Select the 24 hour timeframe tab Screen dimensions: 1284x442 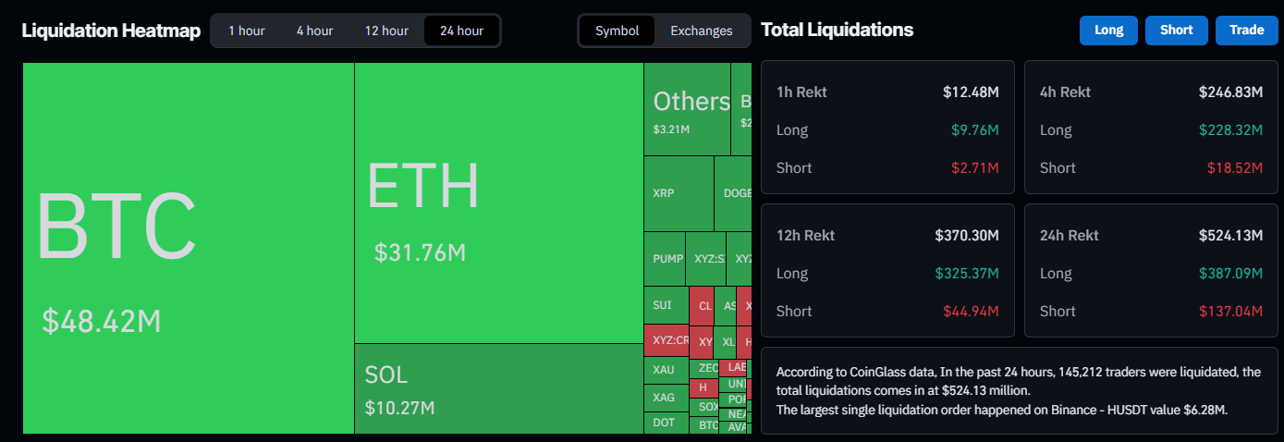pyautogui.click(x=461, y=31)
